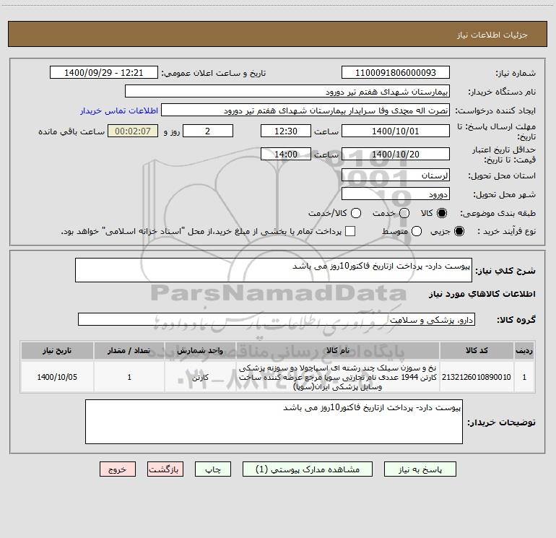Click the price validity date 1400/10/20 field
Screen dimensions: 556x538
pyautogui.click(x=396, y=154)
